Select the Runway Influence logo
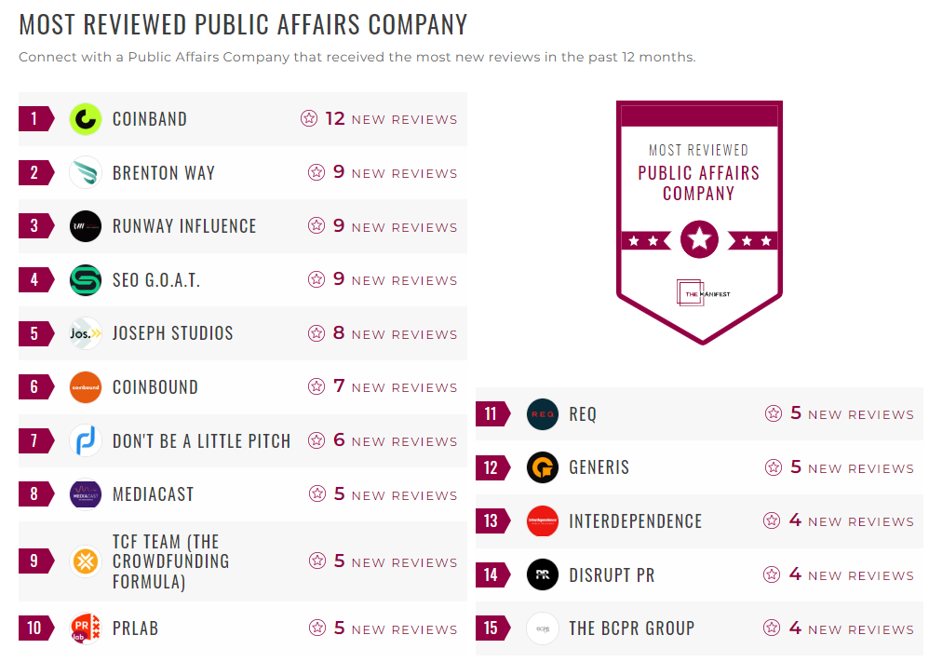Image resolution: width=929 pixels, height=662 pixels. [85, 226]
